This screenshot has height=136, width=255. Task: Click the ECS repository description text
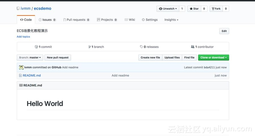32,31
